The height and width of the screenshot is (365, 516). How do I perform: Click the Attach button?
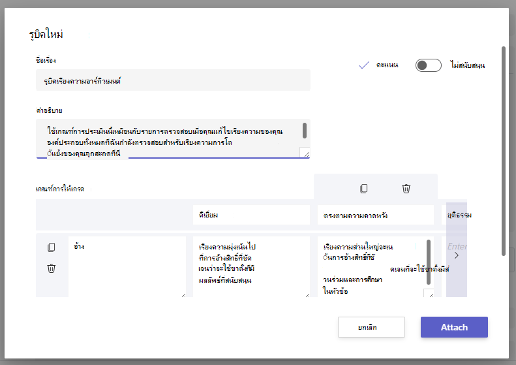click(x=454, y=327)
